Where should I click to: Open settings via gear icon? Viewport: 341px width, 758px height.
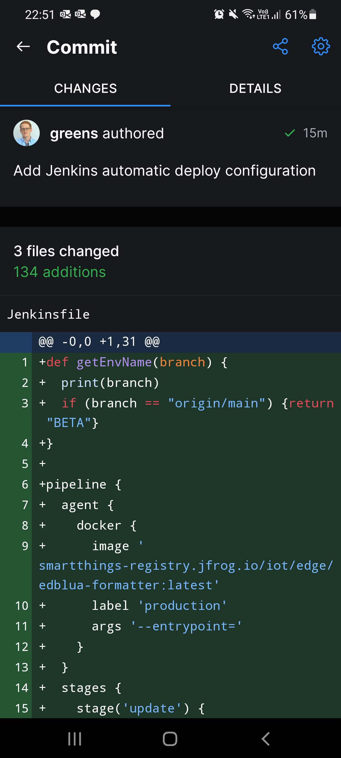coord(321,47)
